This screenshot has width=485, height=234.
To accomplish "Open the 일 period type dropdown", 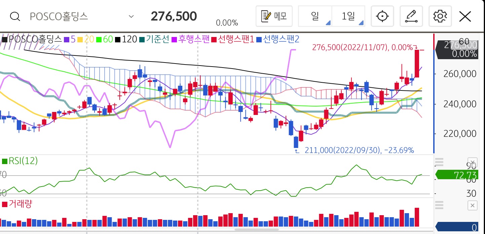I will 315,16.
